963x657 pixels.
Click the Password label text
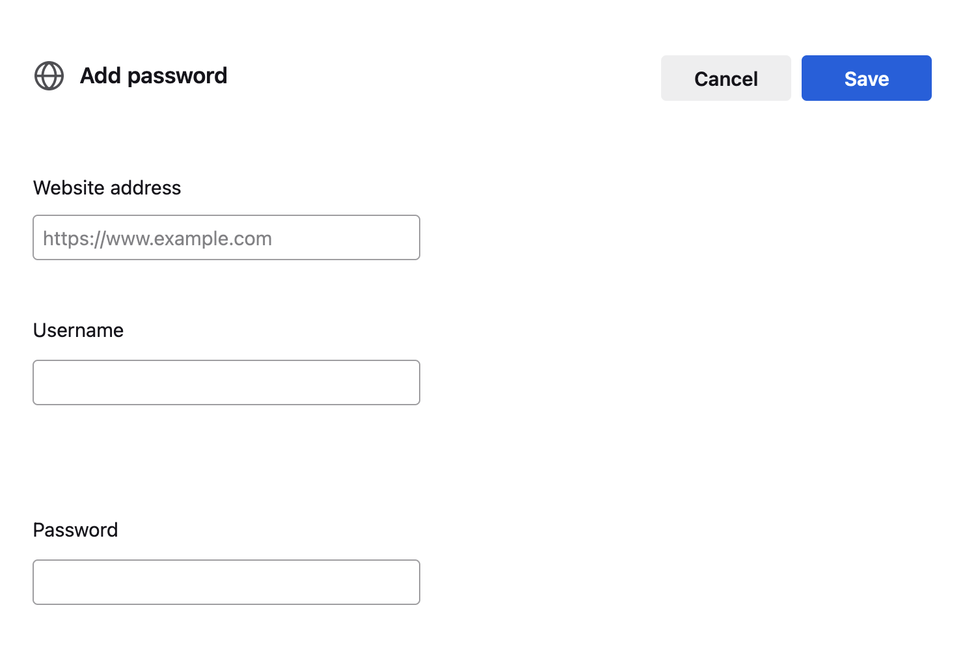point(75,530)
